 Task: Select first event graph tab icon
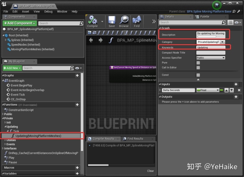pos(89,32)
